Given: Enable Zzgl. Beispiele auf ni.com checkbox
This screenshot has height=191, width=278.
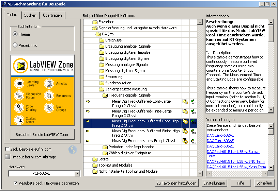Looking at the screenshot, I should pos(7,149).
